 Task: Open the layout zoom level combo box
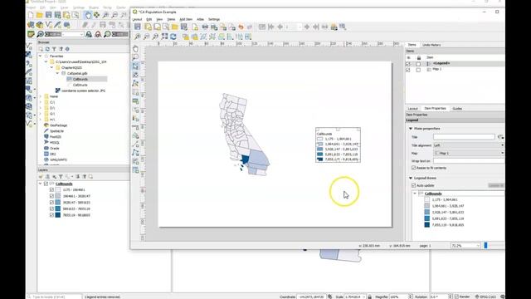[465, 246]
